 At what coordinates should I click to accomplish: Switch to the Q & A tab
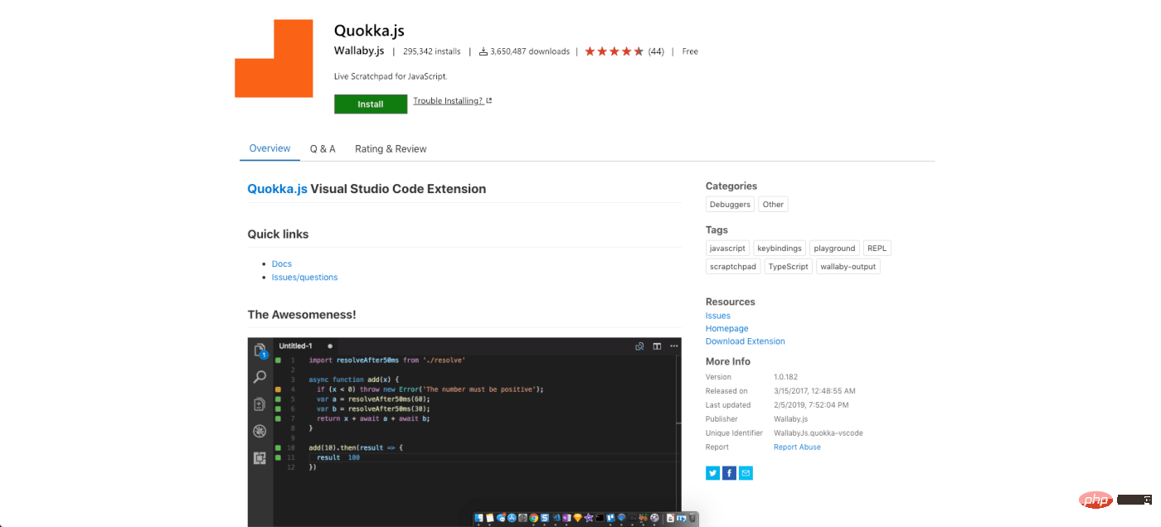point(323,149)
